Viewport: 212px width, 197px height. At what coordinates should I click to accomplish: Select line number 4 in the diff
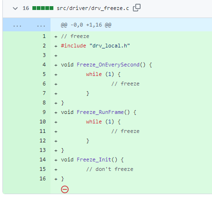pos(44,65)
